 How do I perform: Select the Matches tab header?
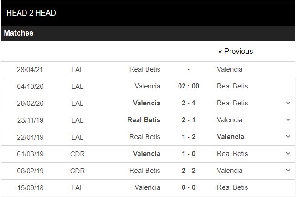click(19, 33)
